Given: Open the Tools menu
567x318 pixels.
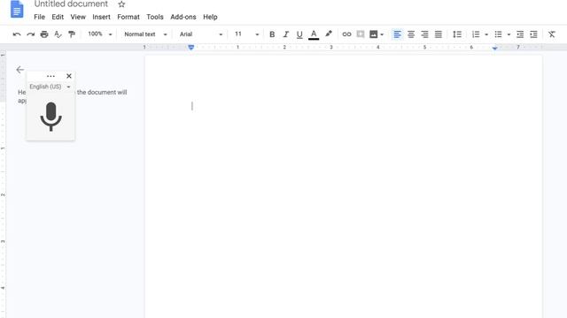Looking at the screenshot, I should tap(155, 17).
